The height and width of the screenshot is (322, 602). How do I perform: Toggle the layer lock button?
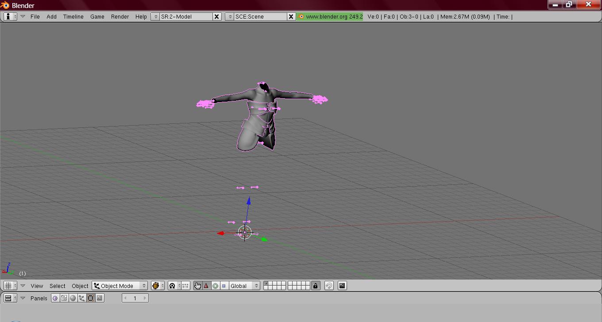click(316, 286)
